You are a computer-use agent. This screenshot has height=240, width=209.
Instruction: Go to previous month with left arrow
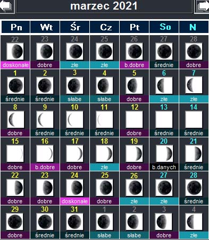(x=7, y=6)
